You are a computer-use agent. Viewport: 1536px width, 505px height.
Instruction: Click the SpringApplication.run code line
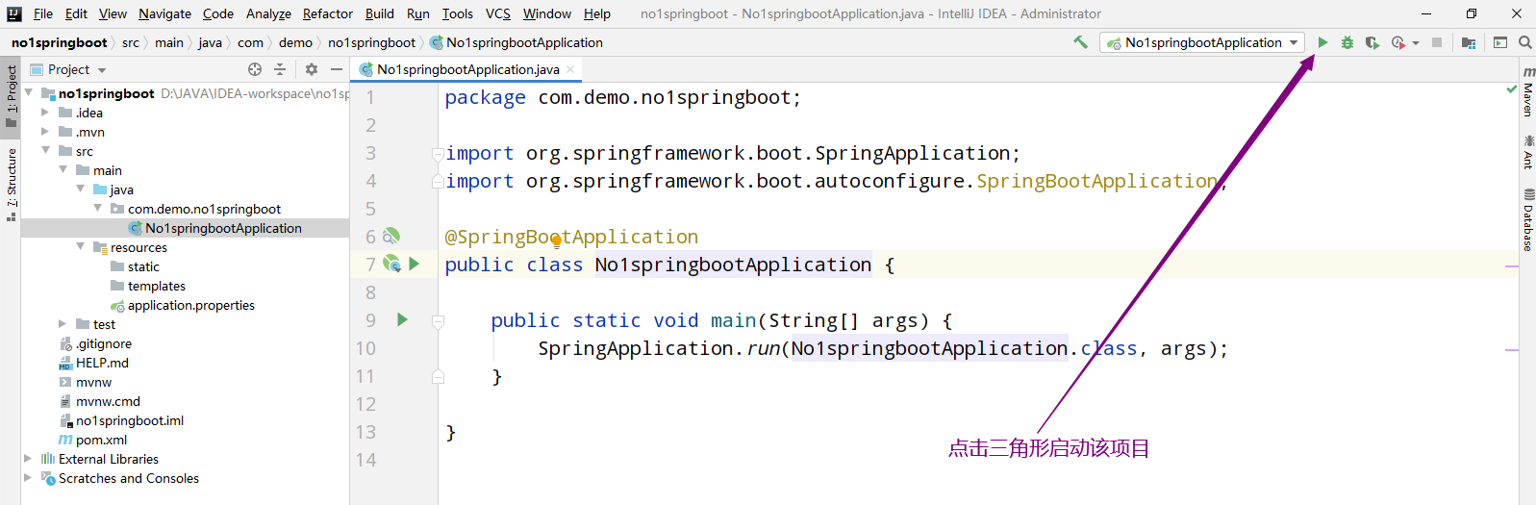(x=883, y=348)
